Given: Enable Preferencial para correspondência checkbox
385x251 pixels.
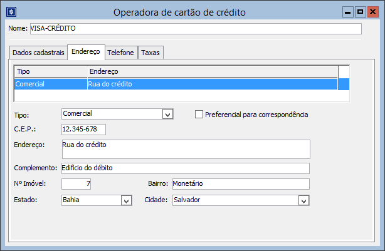Looking at the screenshot, I should tap(200, 115).
